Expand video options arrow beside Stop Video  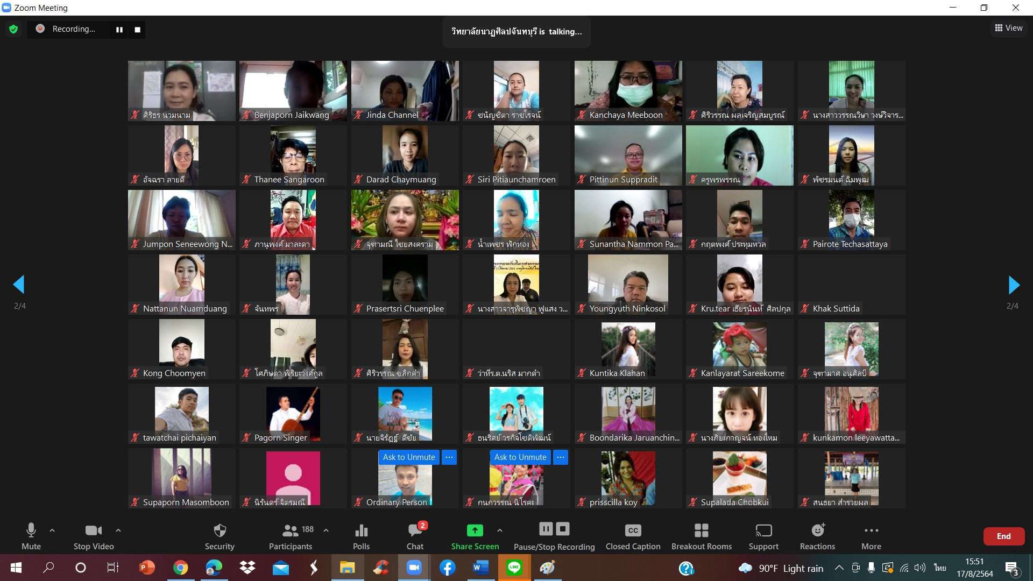(118, 530)
